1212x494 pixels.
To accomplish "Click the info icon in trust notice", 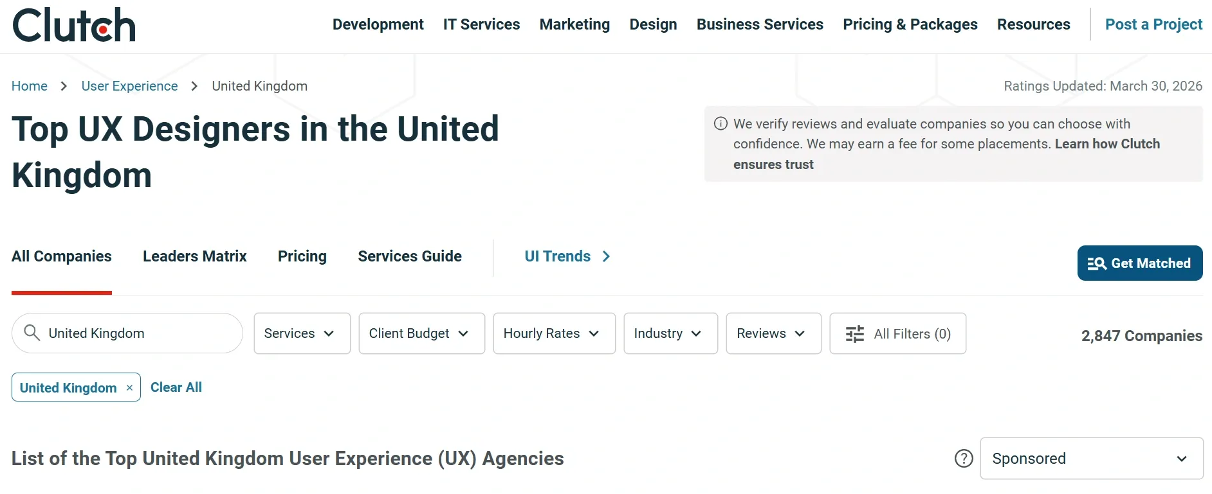I will point(721,124).
